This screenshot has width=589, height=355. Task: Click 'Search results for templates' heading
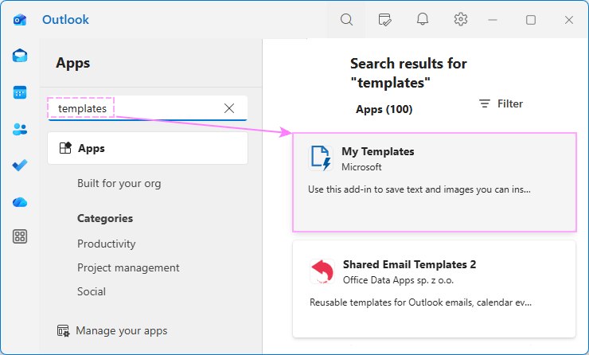tap(408, 73)
